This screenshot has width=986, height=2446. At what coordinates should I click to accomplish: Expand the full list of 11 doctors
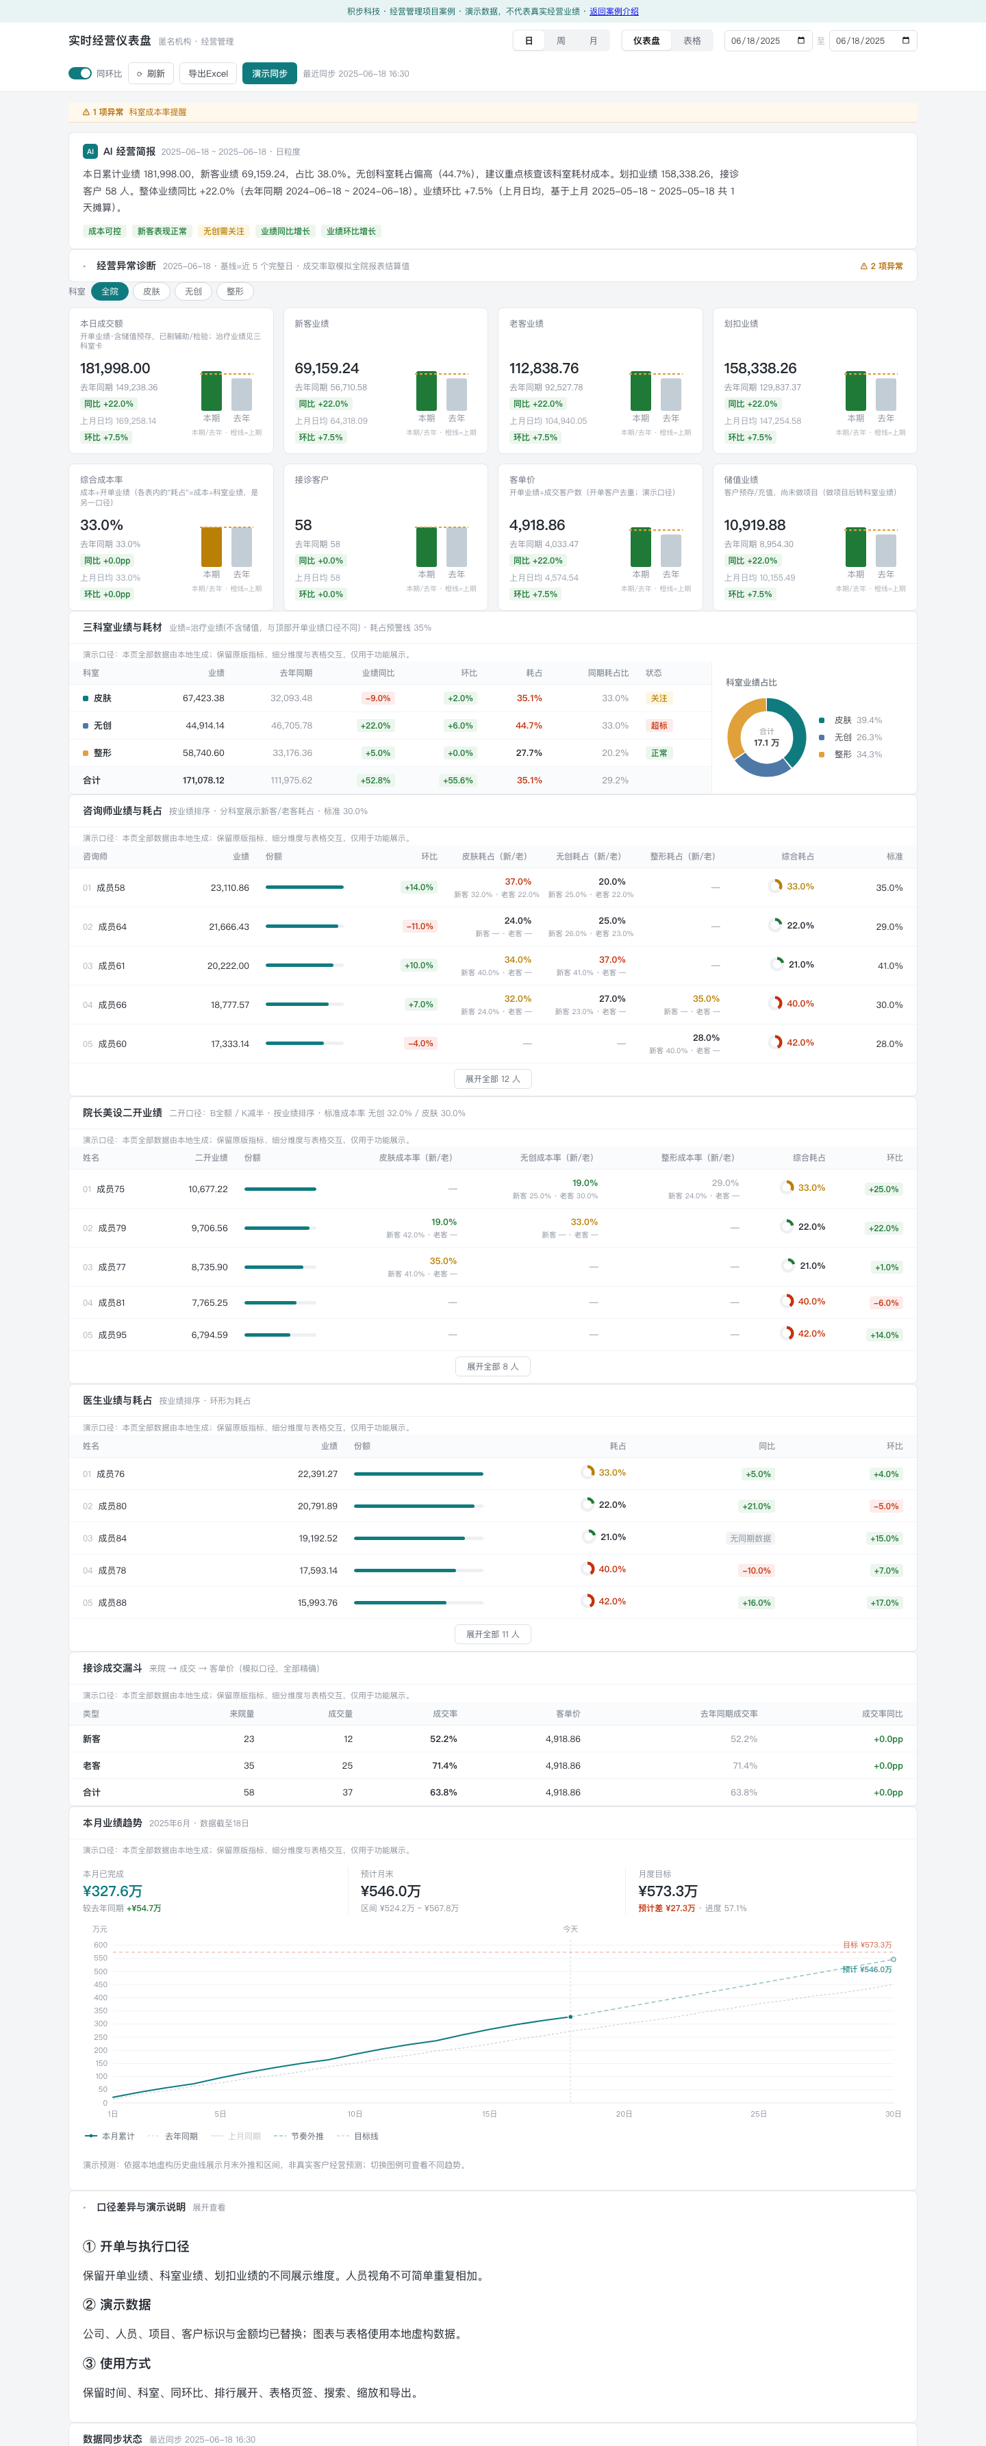coord(493,1634)
